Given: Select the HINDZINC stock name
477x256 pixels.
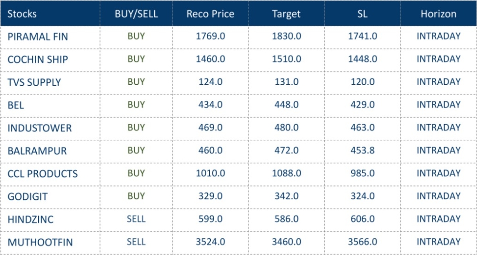Looking at the screenshot, I should pos(30,219).
